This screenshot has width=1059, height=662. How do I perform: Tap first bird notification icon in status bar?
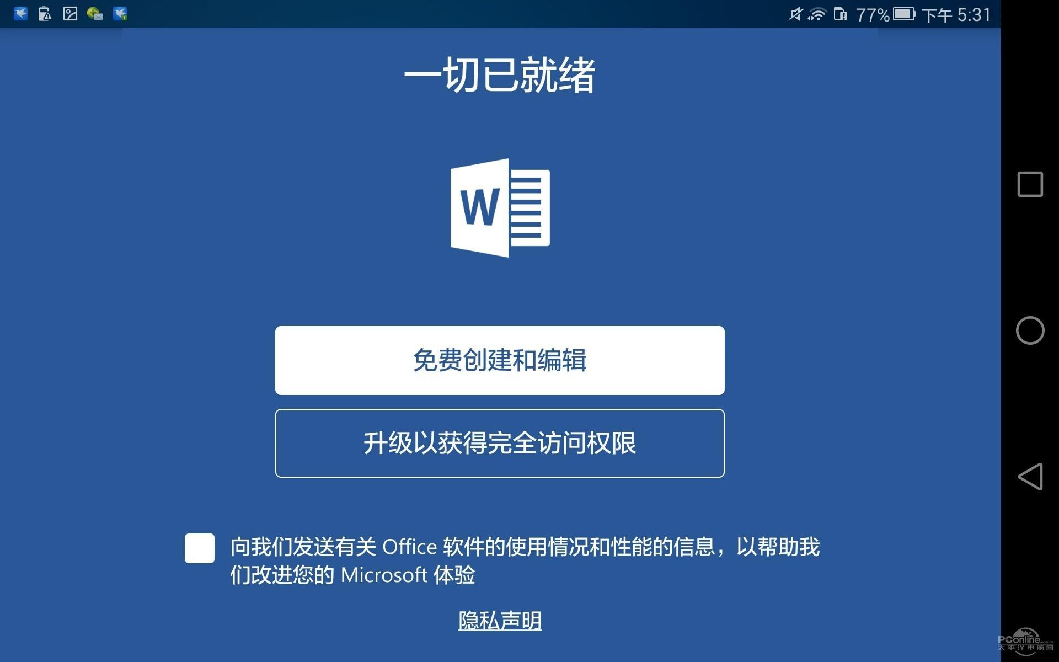point(21,13)
